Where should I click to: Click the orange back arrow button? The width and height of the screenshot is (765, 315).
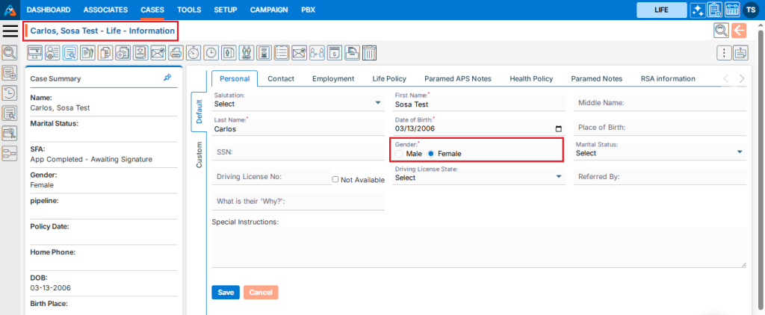pyautogui.click(x=739, y=31)
